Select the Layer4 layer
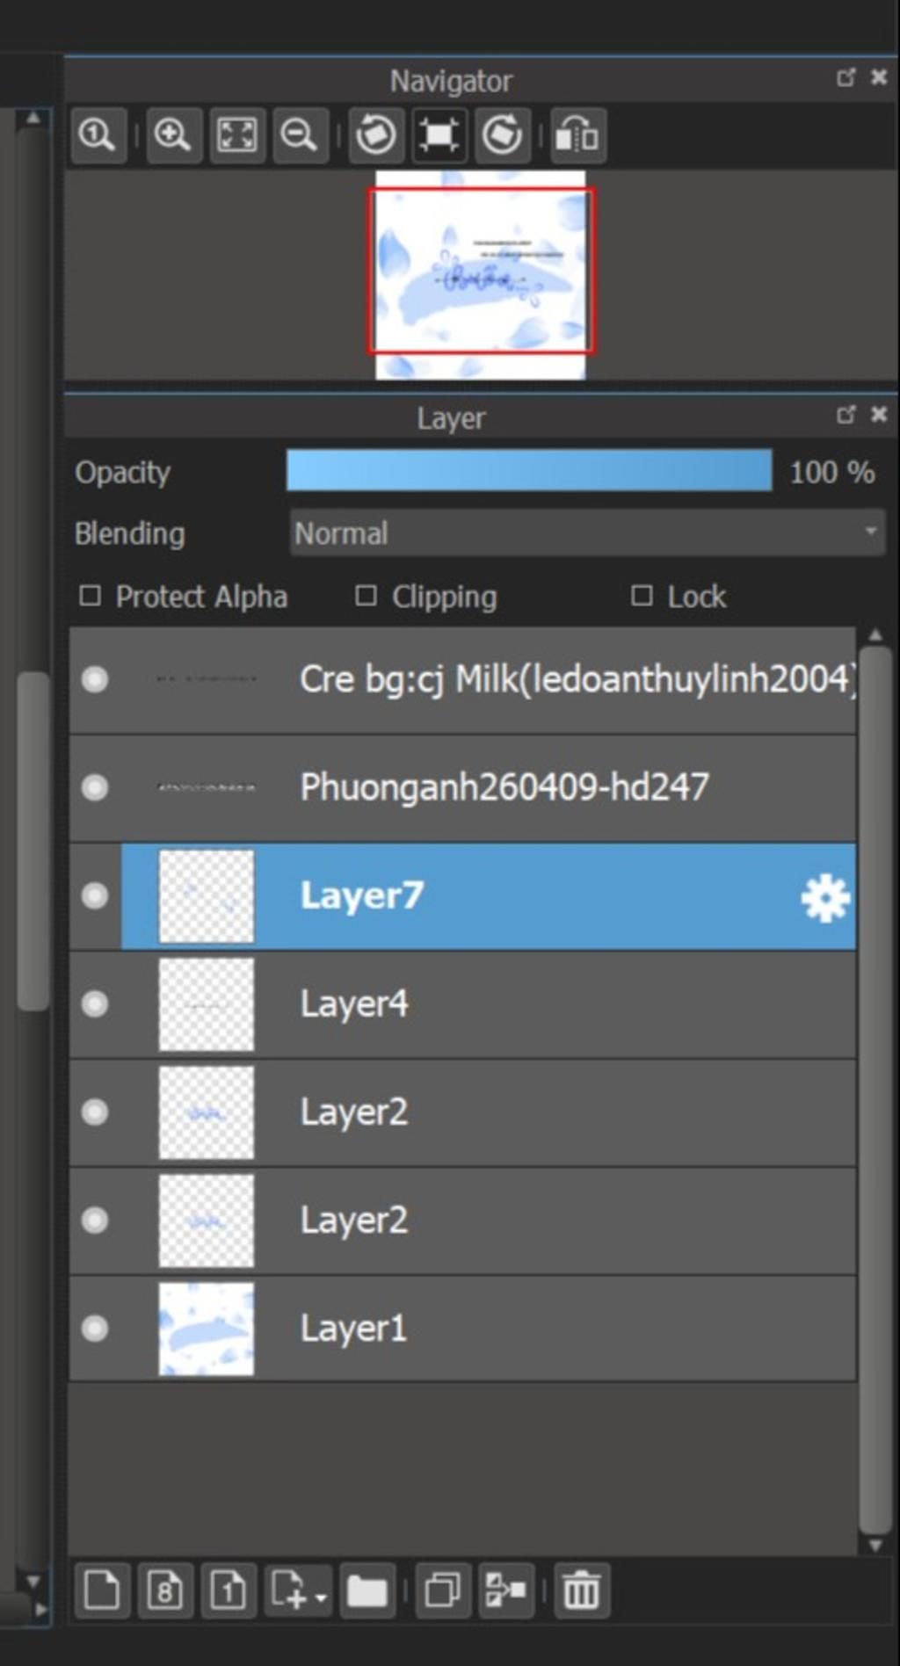Image resolution: width=900 pixels, height=1666 pixels. (x=462, y=1004)
